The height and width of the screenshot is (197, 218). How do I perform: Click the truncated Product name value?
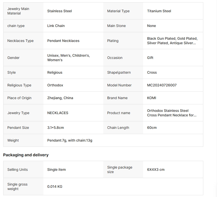[x=172, y=113]
